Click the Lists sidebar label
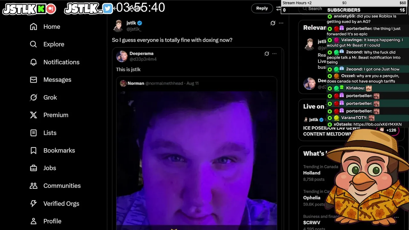Viewport: 409px width, 230px height. tap(50, 133)
